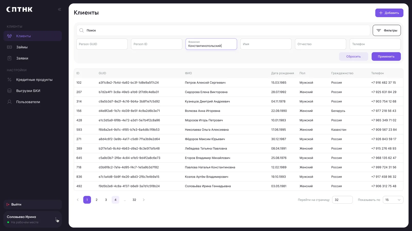
Task: Go to page 2
Action: click(97, 200)
